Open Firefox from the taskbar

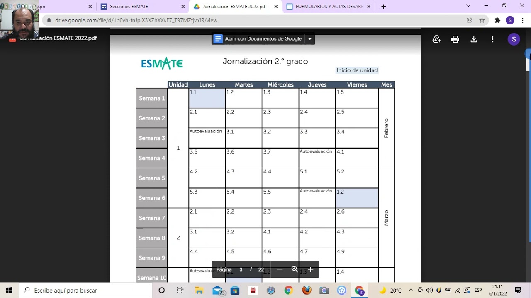(x=307, y=291)
